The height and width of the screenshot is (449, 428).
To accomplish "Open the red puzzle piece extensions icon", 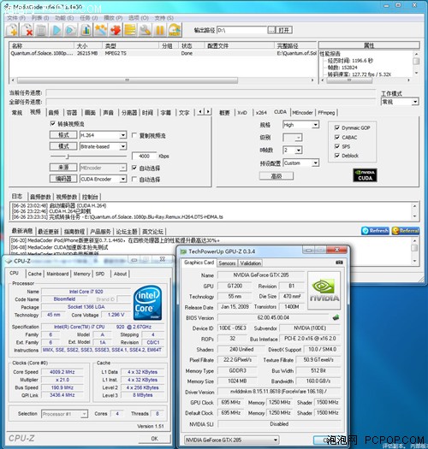I will [x=116, y=30].
